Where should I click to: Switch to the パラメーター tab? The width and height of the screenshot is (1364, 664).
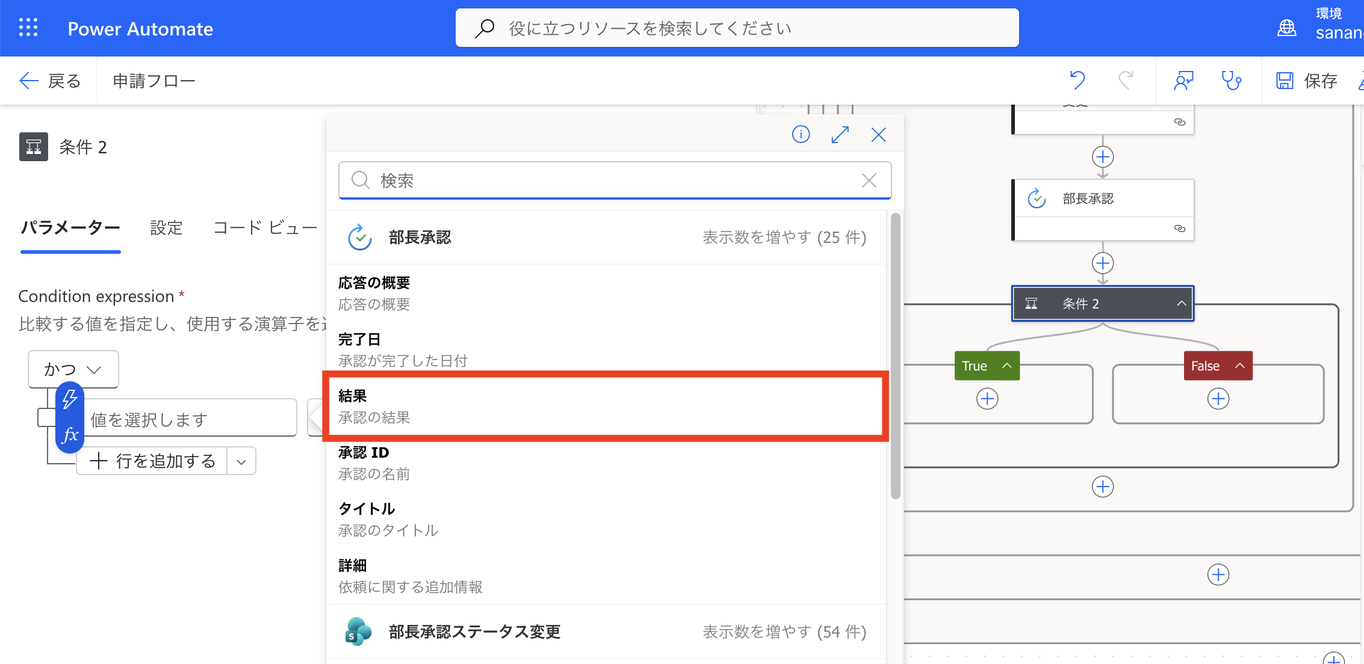pyautogui.click(x=70, y=228)
